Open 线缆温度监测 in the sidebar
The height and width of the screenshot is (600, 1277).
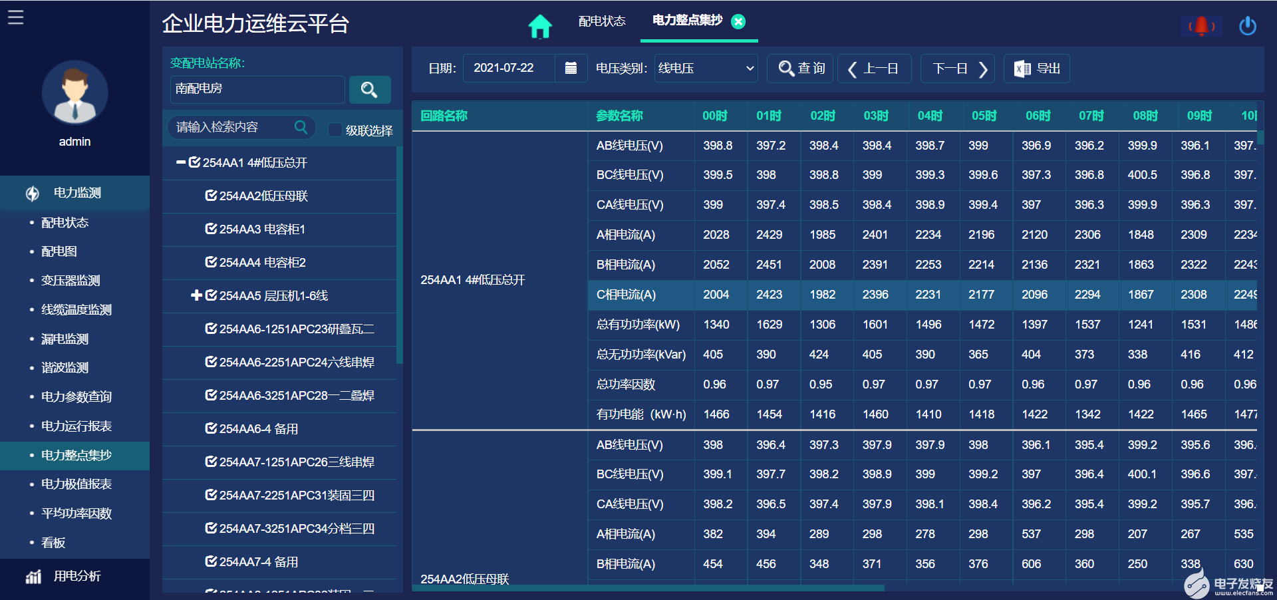click(x=76, y=310)
